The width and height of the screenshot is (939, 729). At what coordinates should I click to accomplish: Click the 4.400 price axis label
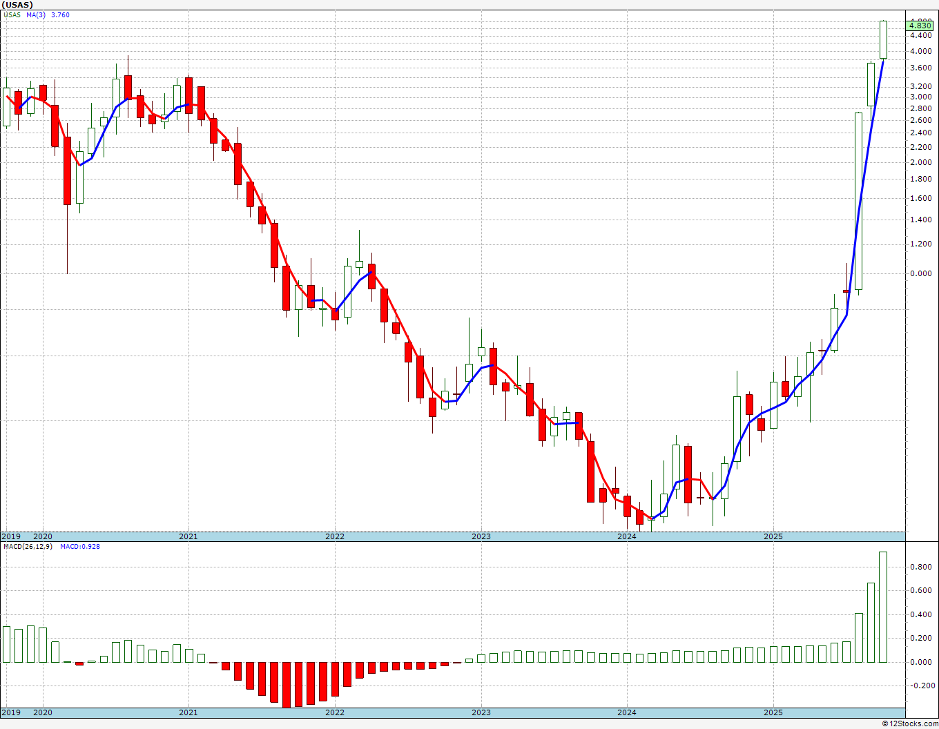click(x=920, y=35)
